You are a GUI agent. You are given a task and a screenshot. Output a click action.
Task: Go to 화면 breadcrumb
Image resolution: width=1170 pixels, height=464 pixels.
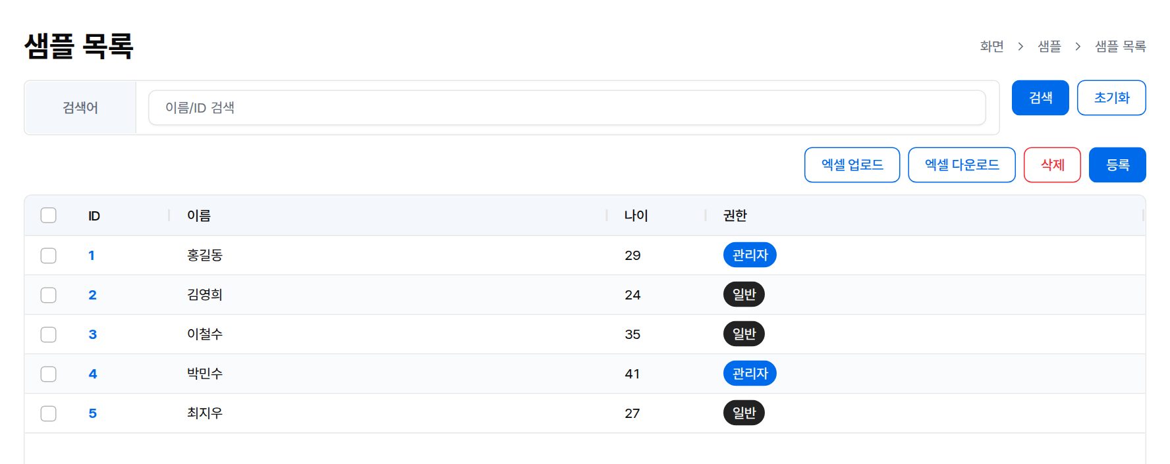click(991, 46)
